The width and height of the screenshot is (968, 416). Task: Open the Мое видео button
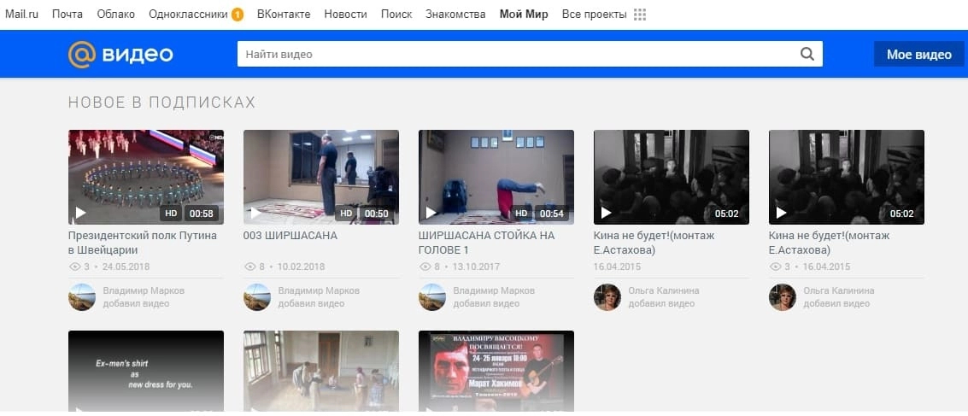(918, 55)
